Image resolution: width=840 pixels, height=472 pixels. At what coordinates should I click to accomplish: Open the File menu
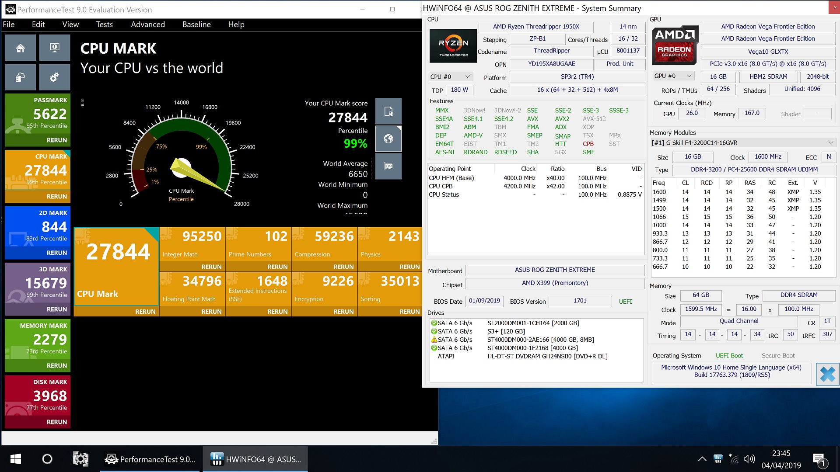click(9, 24)
